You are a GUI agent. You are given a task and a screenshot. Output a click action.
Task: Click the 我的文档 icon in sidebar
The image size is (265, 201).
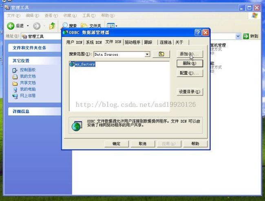coord(15,77)
